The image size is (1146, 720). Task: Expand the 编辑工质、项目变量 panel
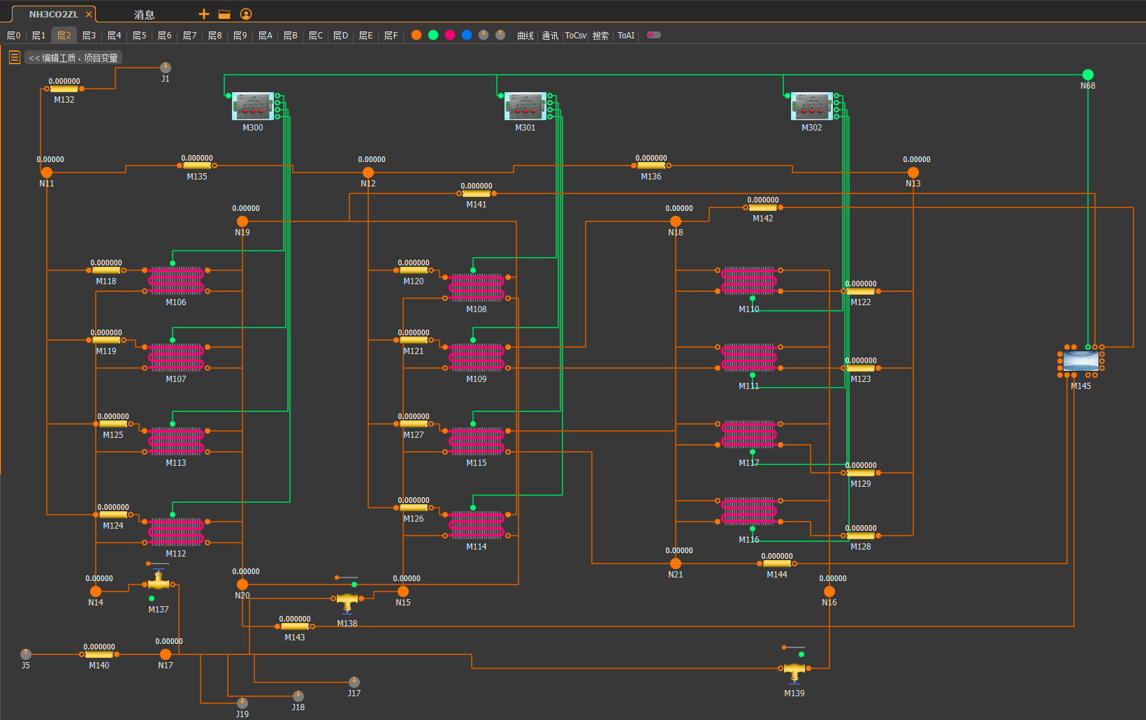(73, 58)
